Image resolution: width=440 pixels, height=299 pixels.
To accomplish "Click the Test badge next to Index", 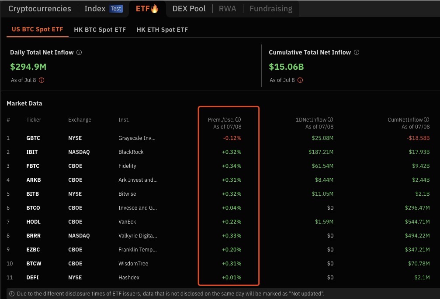I will 116,9.
